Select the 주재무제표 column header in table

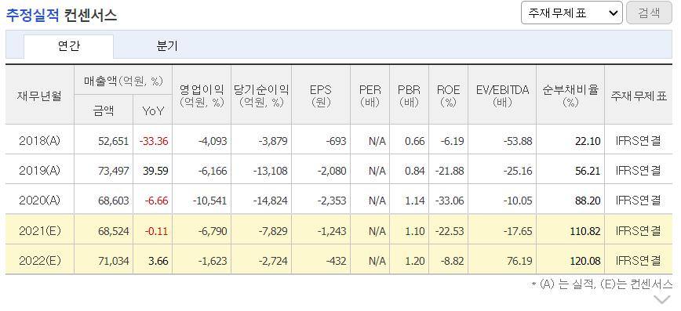(639, 96)
